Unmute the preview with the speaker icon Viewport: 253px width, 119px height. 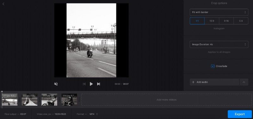pyautogui.click(x=56, y=84)
